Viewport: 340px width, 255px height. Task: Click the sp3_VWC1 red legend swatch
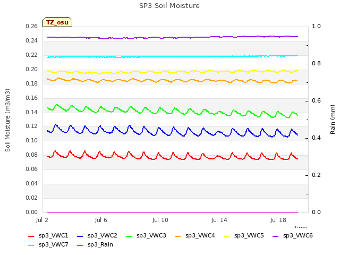coord(31,236)
